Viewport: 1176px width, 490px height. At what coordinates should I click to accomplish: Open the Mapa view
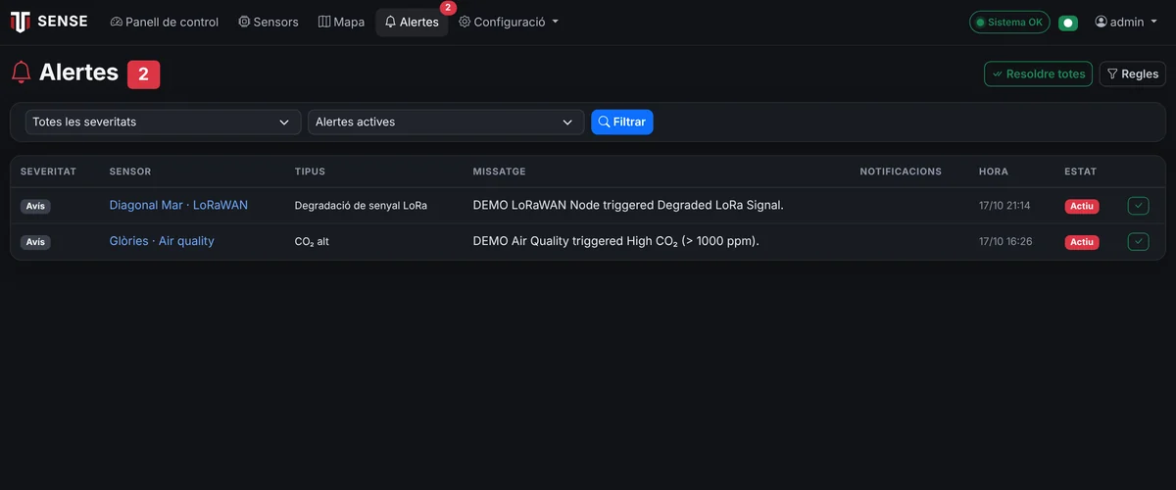pos(341,22)
